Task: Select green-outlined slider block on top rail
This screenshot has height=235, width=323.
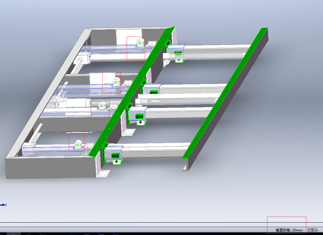Action: (178, 54)
